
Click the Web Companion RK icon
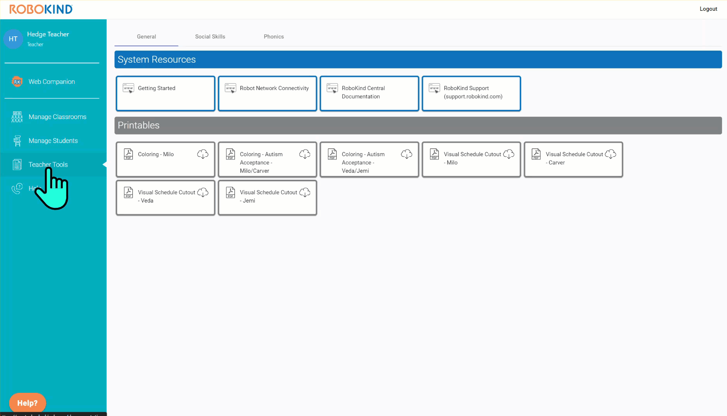17,82
